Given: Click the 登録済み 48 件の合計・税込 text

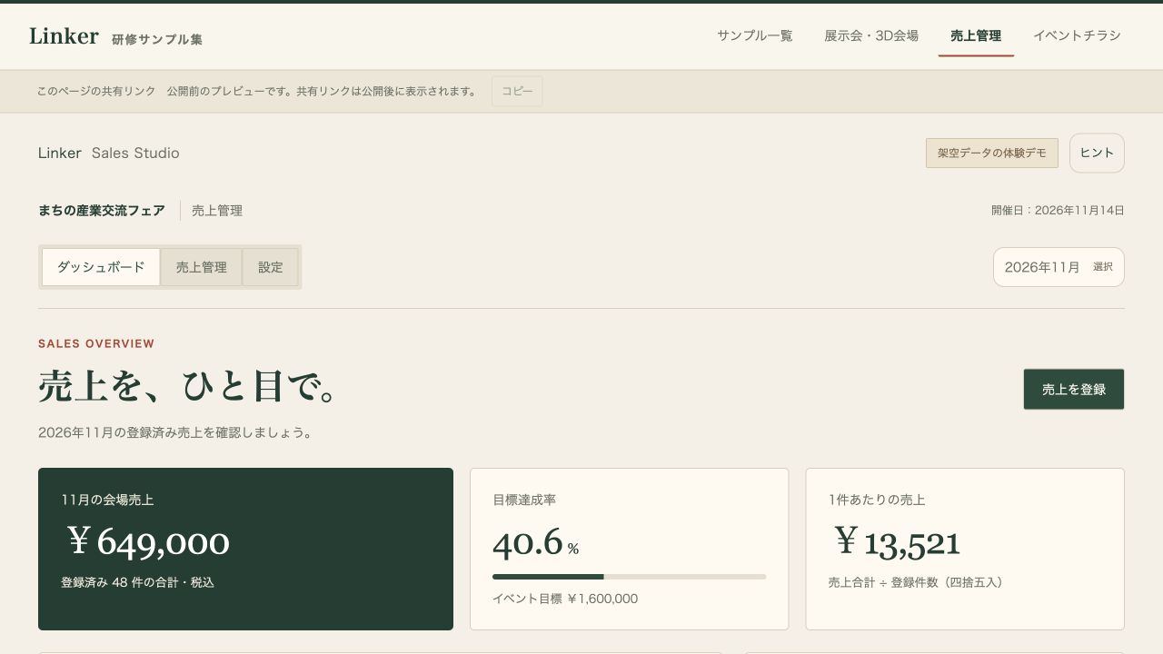Looking at the screenshot, I should pyautogui.click(x=137, y=582).
